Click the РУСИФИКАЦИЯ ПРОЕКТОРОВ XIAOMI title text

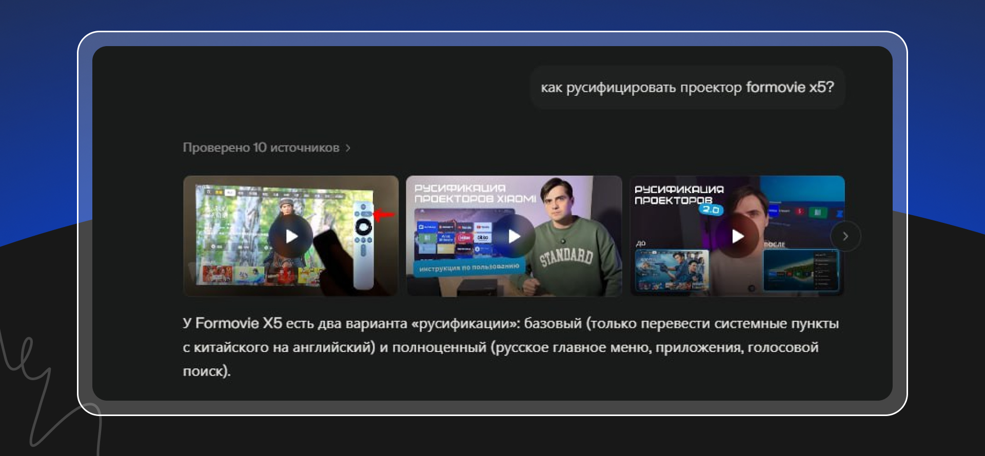click(x=475, y=193)
